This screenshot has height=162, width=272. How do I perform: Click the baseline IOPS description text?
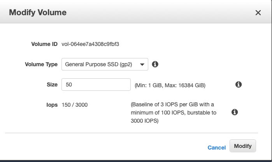173,113
